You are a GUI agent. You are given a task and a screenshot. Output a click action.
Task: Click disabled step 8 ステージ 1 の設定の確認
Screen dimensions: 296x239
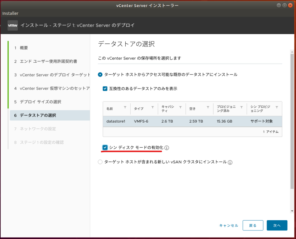tap(39, 143)
